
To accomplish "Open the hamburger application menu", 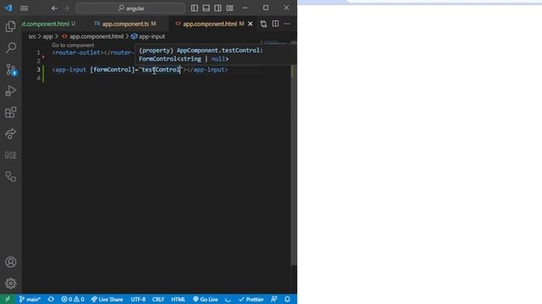I will coord(25,8).
